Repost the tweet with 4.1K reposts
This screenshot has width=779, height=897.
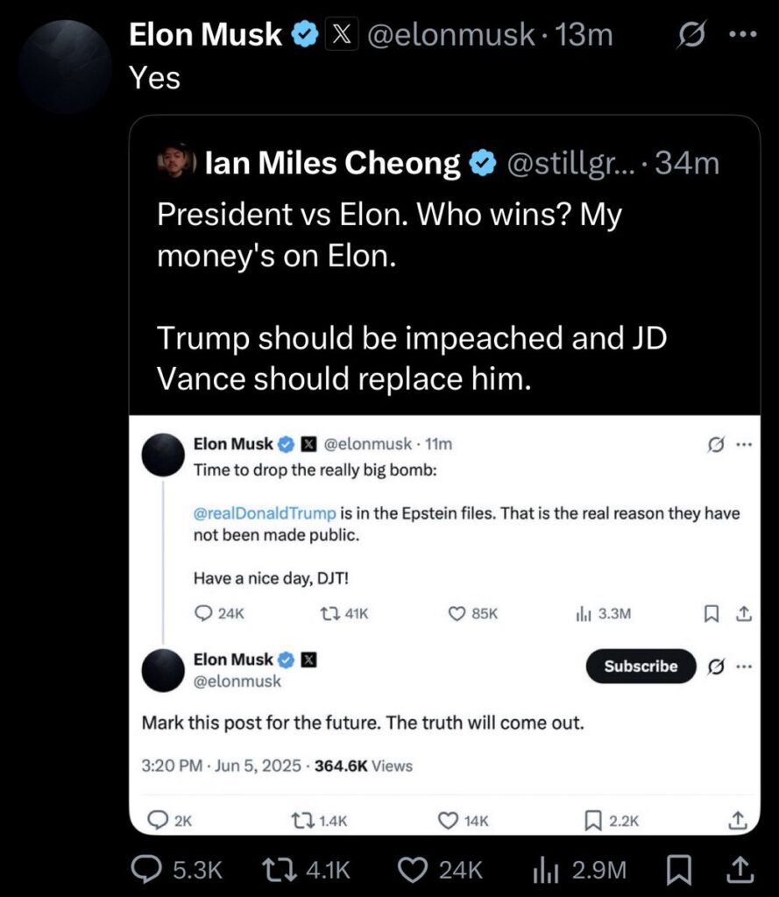(x=279, y=869)
